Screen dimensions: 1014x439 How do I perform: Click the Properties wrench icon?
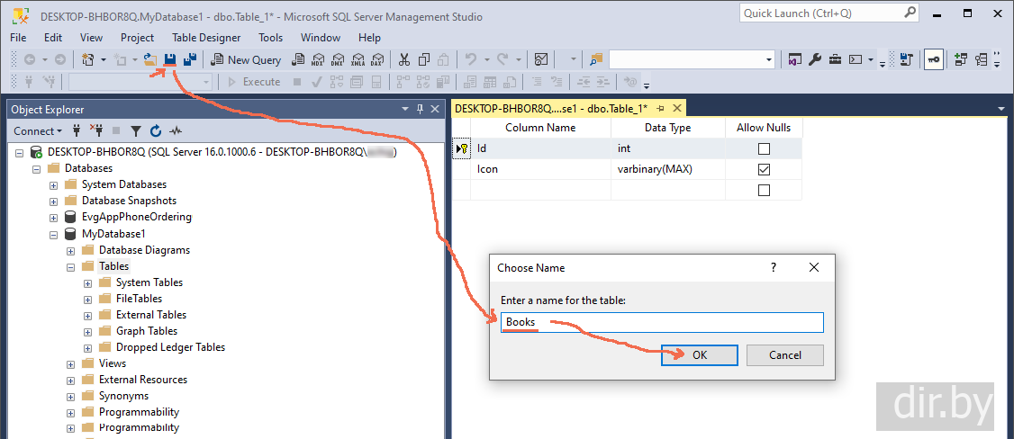tap(815, 59)
